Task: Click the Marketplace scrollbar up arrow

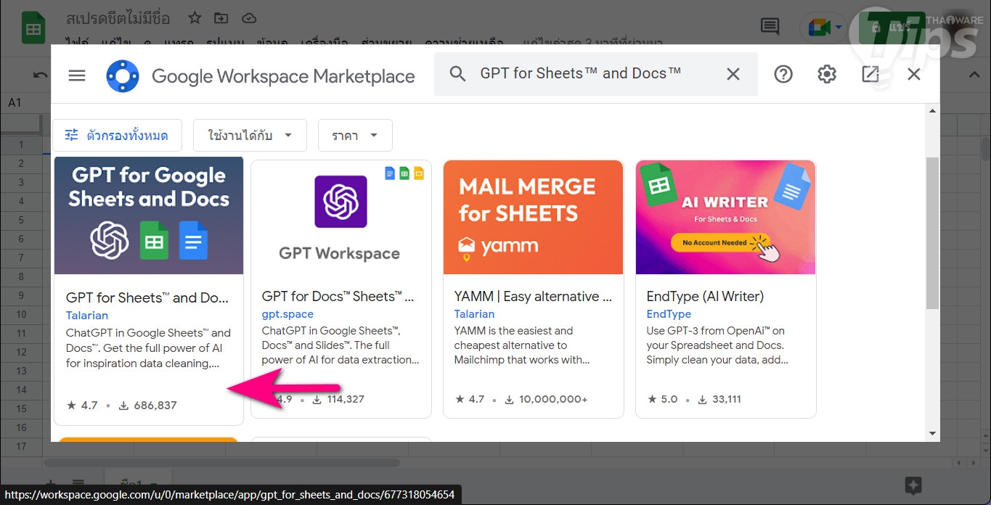Action: (x=932, y=110)
